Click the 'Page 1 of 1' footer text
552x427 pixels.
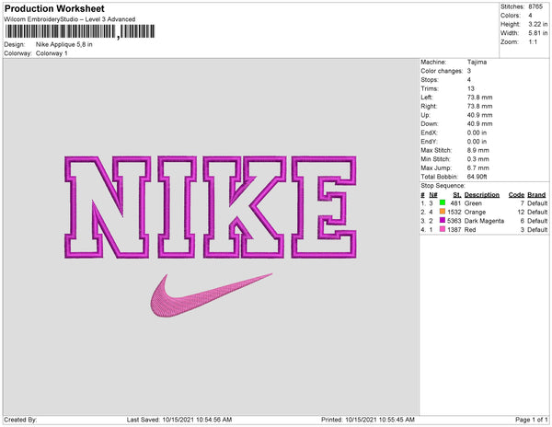point(532,420)
